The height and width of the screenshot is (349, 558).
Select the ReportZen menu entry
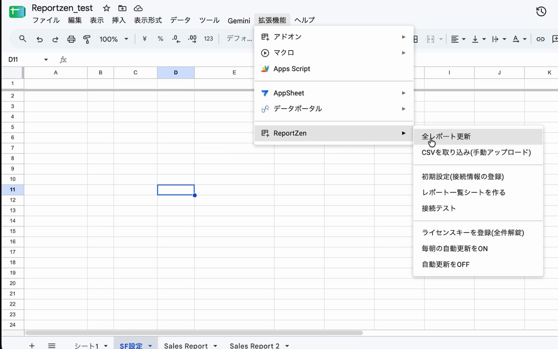point(334,133)
